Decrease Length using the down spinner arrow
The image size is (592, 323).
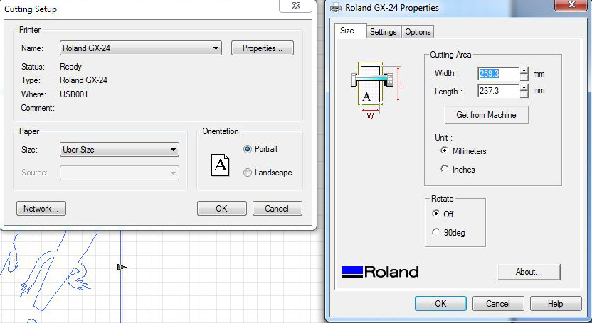(x=524, y=94)
